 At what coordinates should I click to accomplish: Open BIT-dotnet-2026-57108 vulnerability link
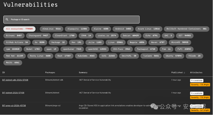point(13,93)
